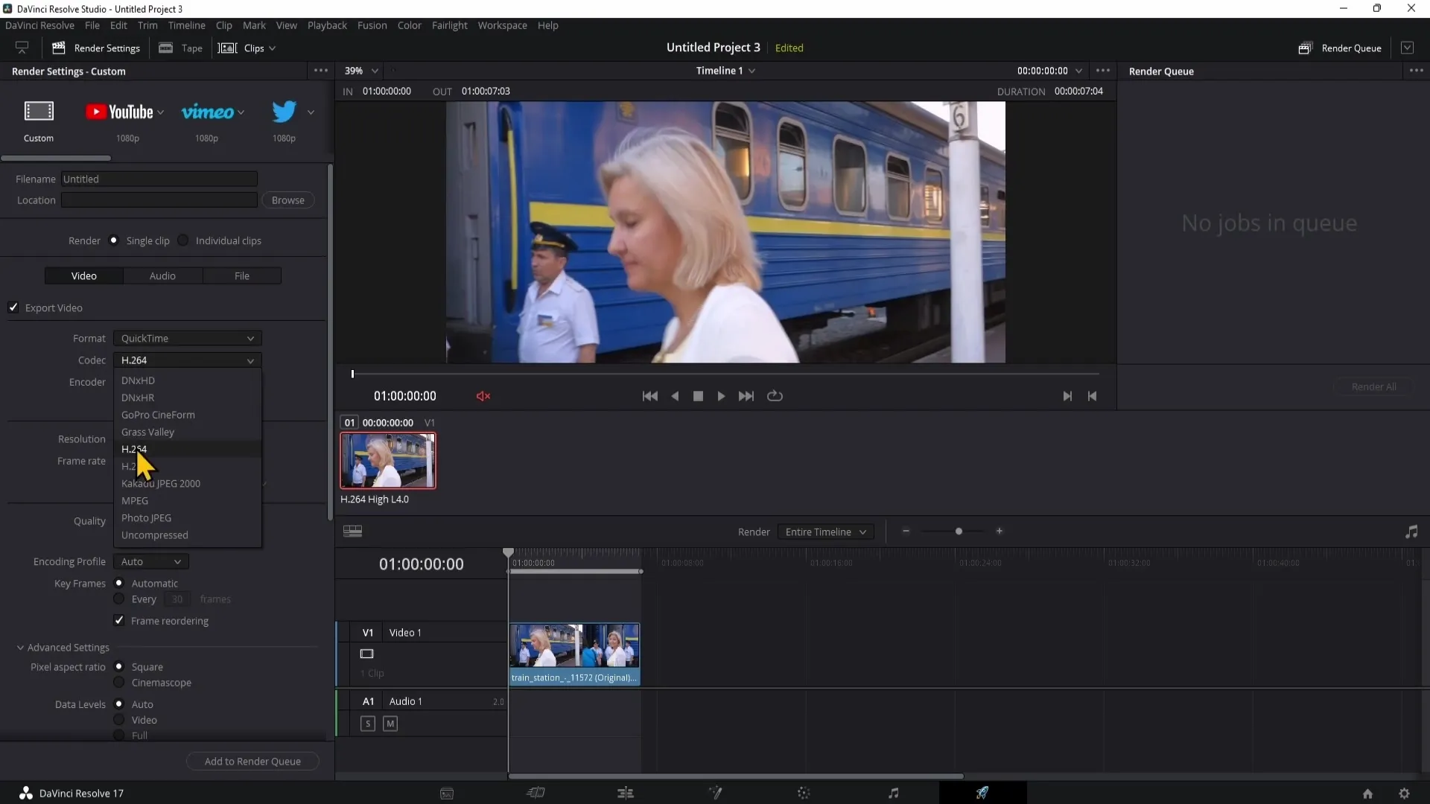Click the audio mute icon on Audio 1
The height and width of the screenshot is (804, 1430).
(391, 724)
